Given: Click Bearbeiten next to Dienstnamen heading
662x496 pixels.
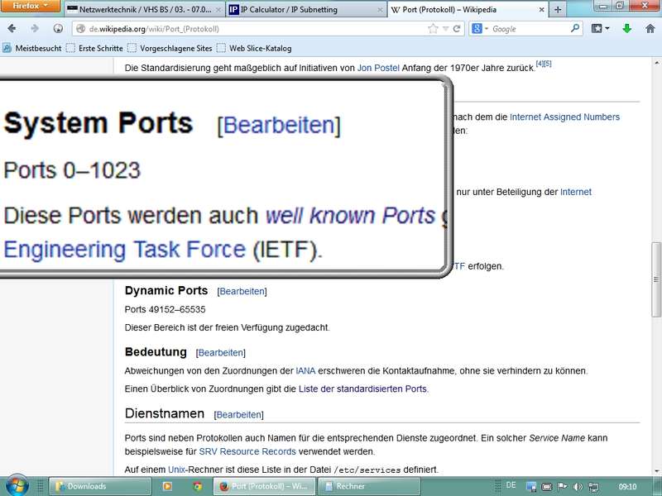Looking at the screenshot, I should 238,415.
